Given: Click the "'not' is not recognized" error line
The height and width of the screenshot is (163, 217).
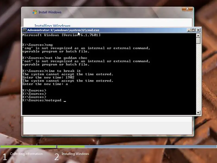Looking at the screenshot, I should pyautogui.click(x=86, y=61).
